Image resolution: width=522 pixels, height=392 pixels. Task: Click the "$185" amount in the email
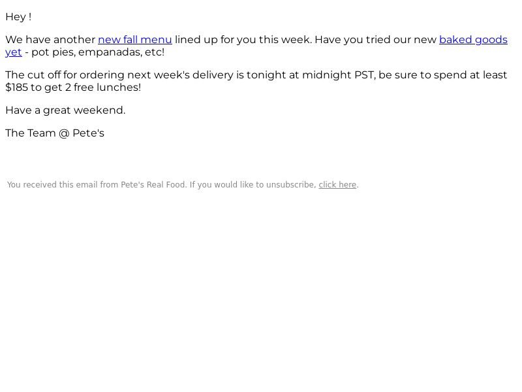[x=16, y=88]
